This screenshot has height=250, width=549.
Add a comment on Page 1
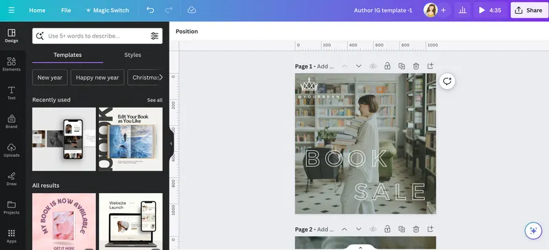click(x=447, y=82)
